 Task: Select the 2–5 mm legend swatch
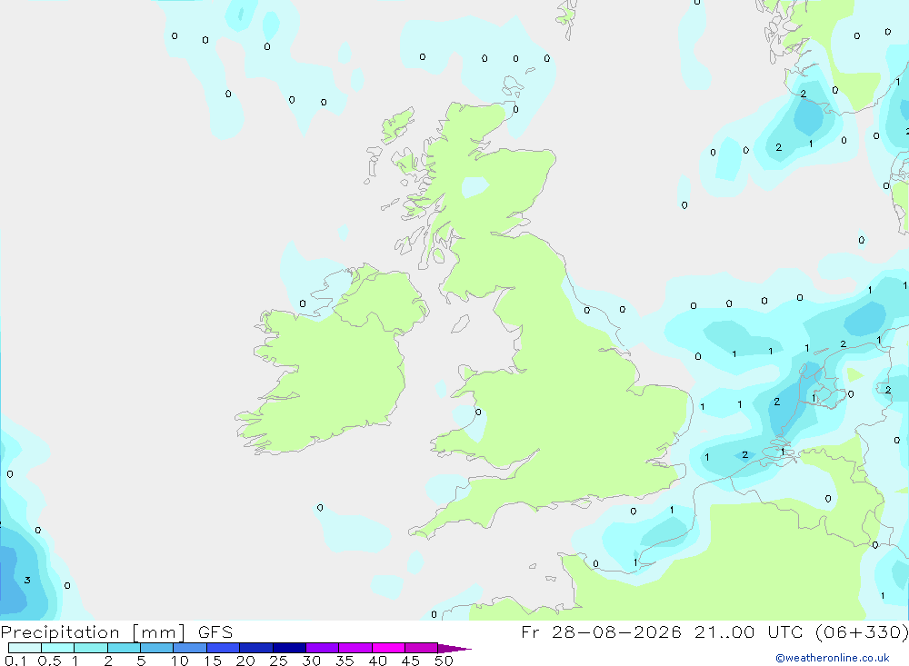[x=124, y=648]
